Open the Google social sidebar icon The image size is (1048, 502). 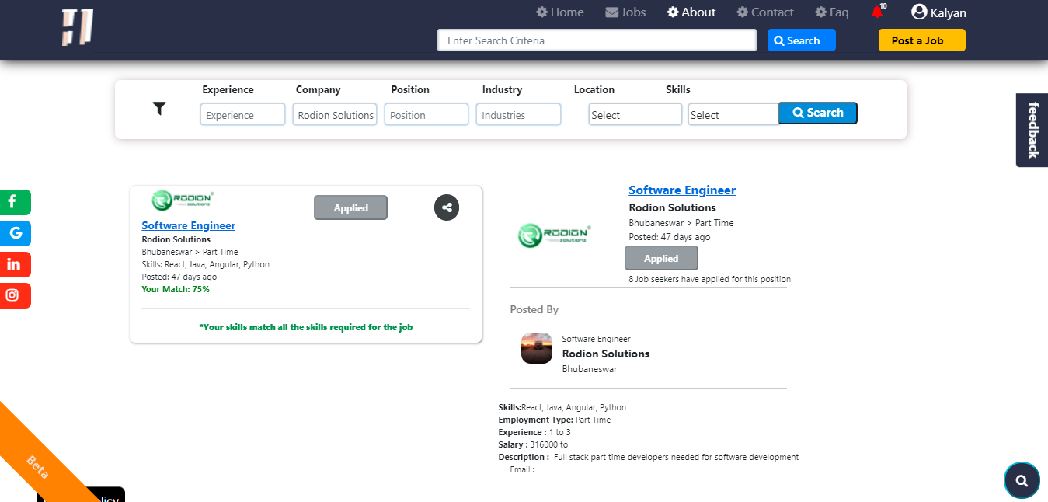click(15, 233)
